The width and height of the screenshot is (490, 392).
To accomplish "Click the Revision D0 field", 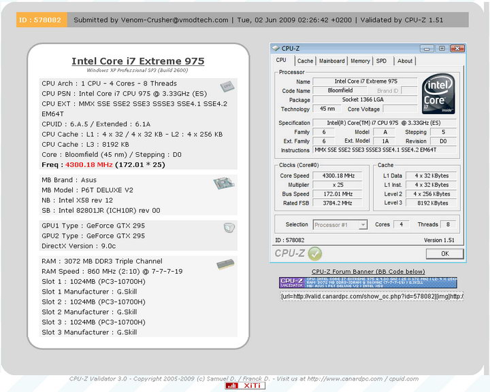I will pyautogui.click(x=443, y=141).
